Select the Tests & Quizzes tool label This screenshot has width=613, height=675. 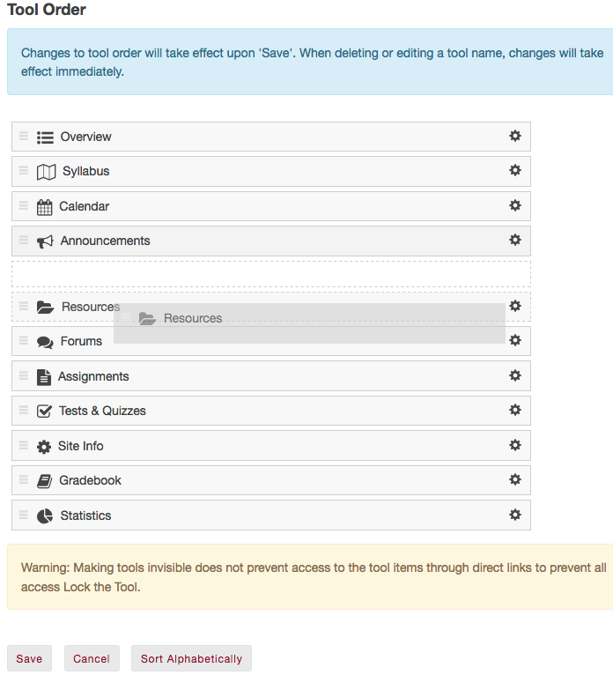point(102,411)
